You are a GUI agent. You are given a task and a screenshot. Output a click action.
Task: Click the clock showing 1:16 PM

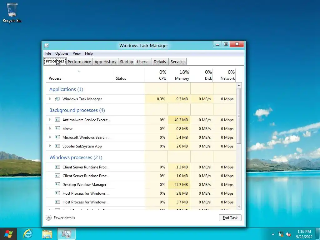coord(304,232)
